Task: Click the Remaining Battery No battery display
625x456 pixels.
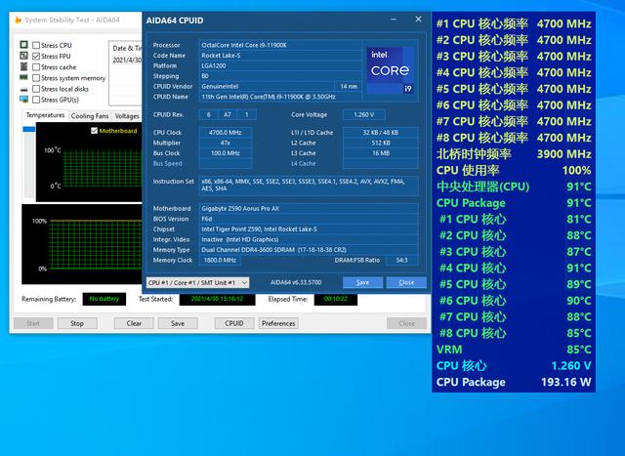Action: [x=104, y=299]
